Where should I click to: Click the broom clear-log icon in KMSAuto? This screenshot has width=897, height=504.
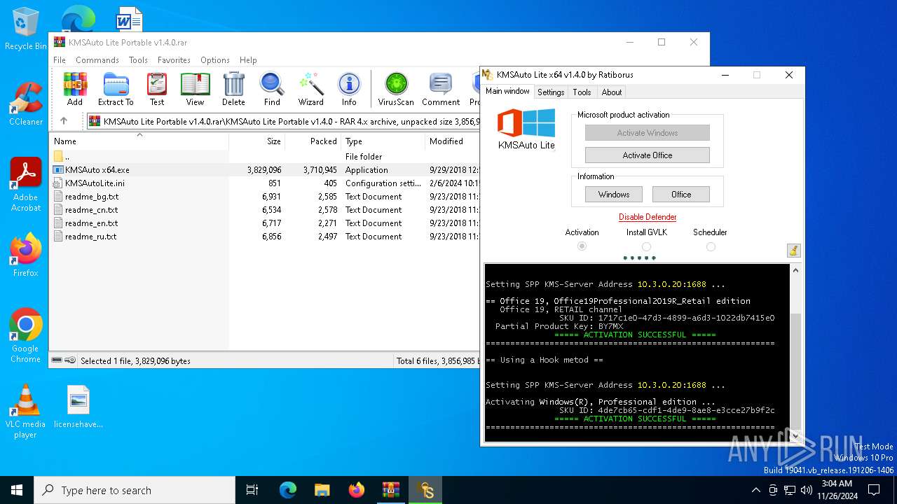pyautogui.click(x=793, y=251)
